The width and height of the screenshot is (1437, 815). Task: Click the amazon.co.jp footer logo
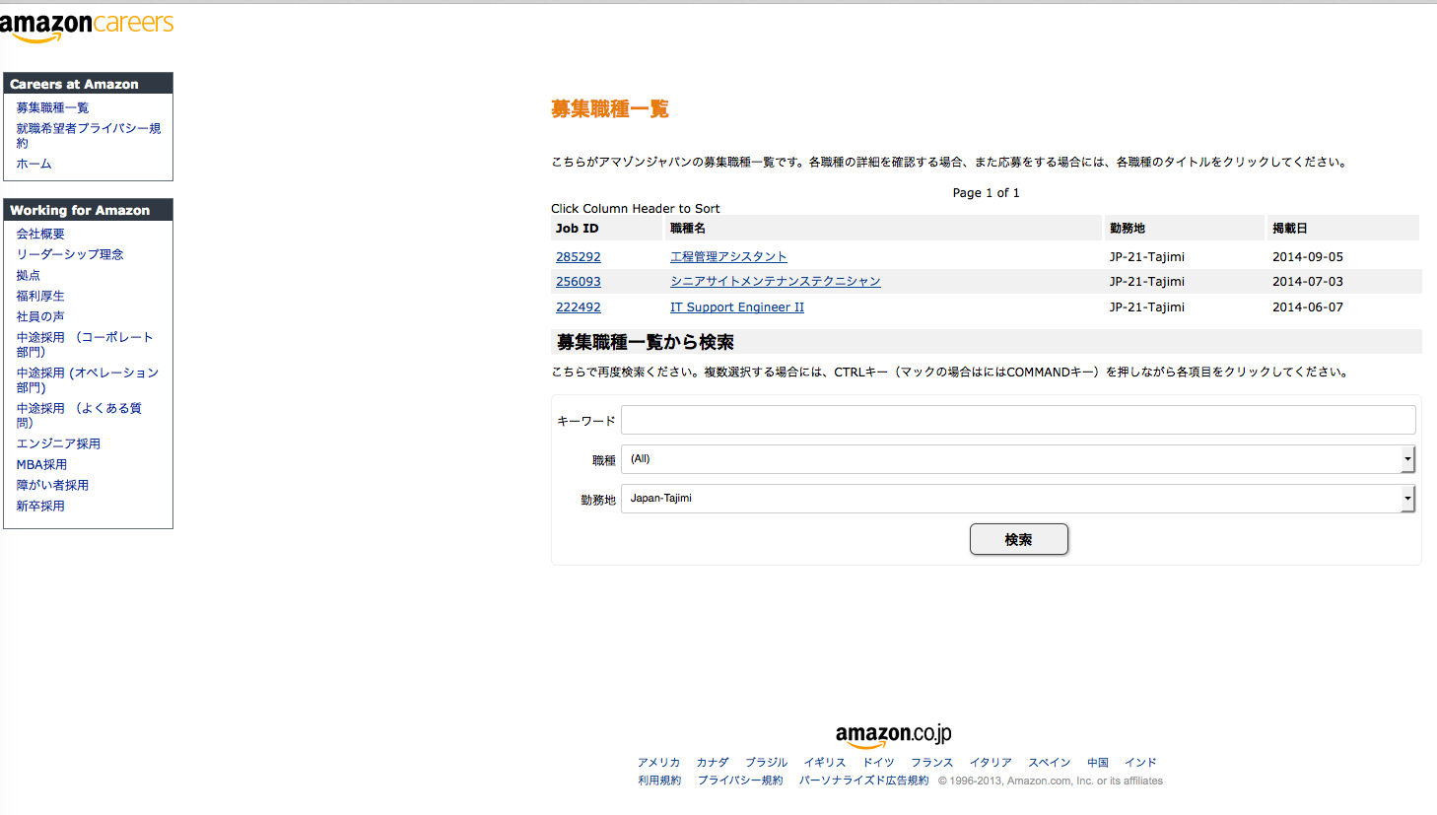[894, 735]
